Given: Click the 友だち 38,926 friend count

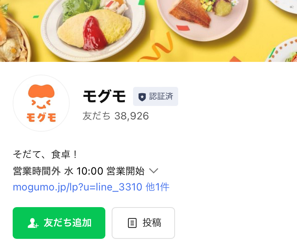Looking at the screenshot, I should (x=116, y=116).
